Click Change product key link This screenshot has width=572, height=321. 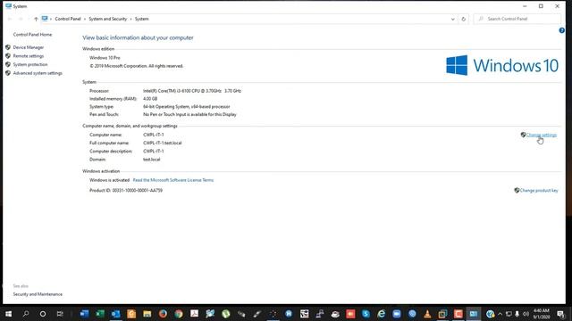539,190
